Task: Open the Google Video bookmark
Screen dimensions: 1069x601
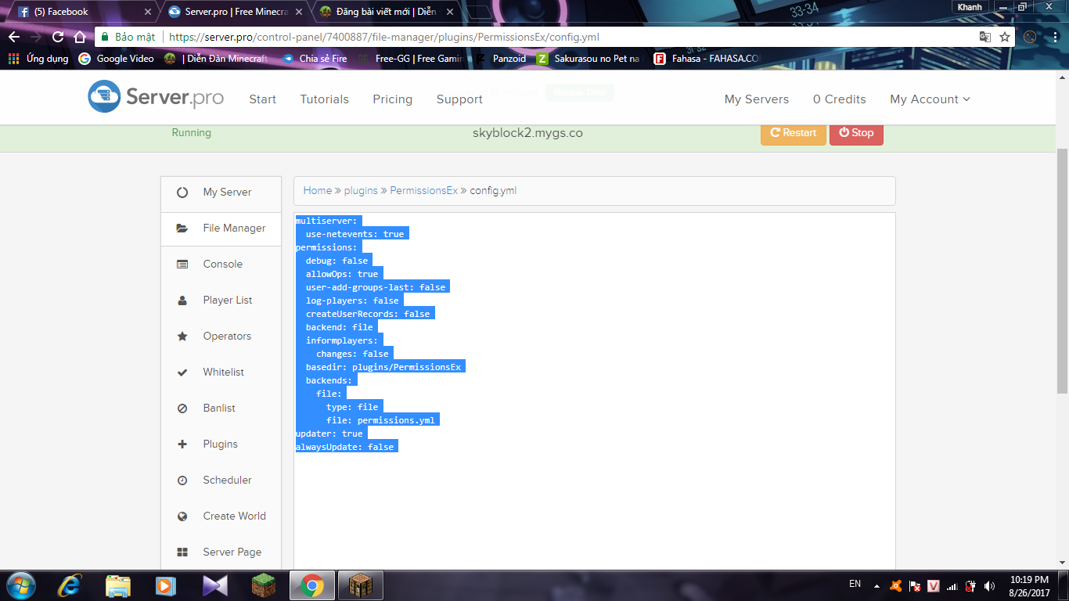Action: pos(117,59)
